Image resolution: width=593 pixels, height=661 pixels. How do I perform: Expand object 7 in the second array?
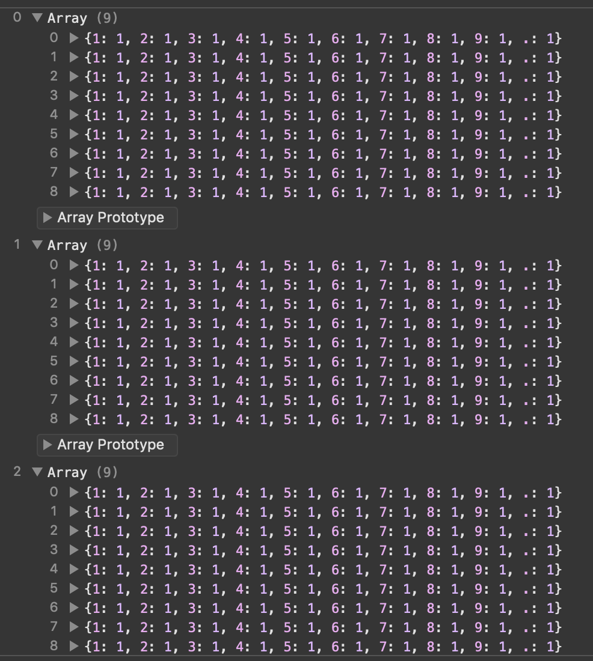[x=74, y=400]
